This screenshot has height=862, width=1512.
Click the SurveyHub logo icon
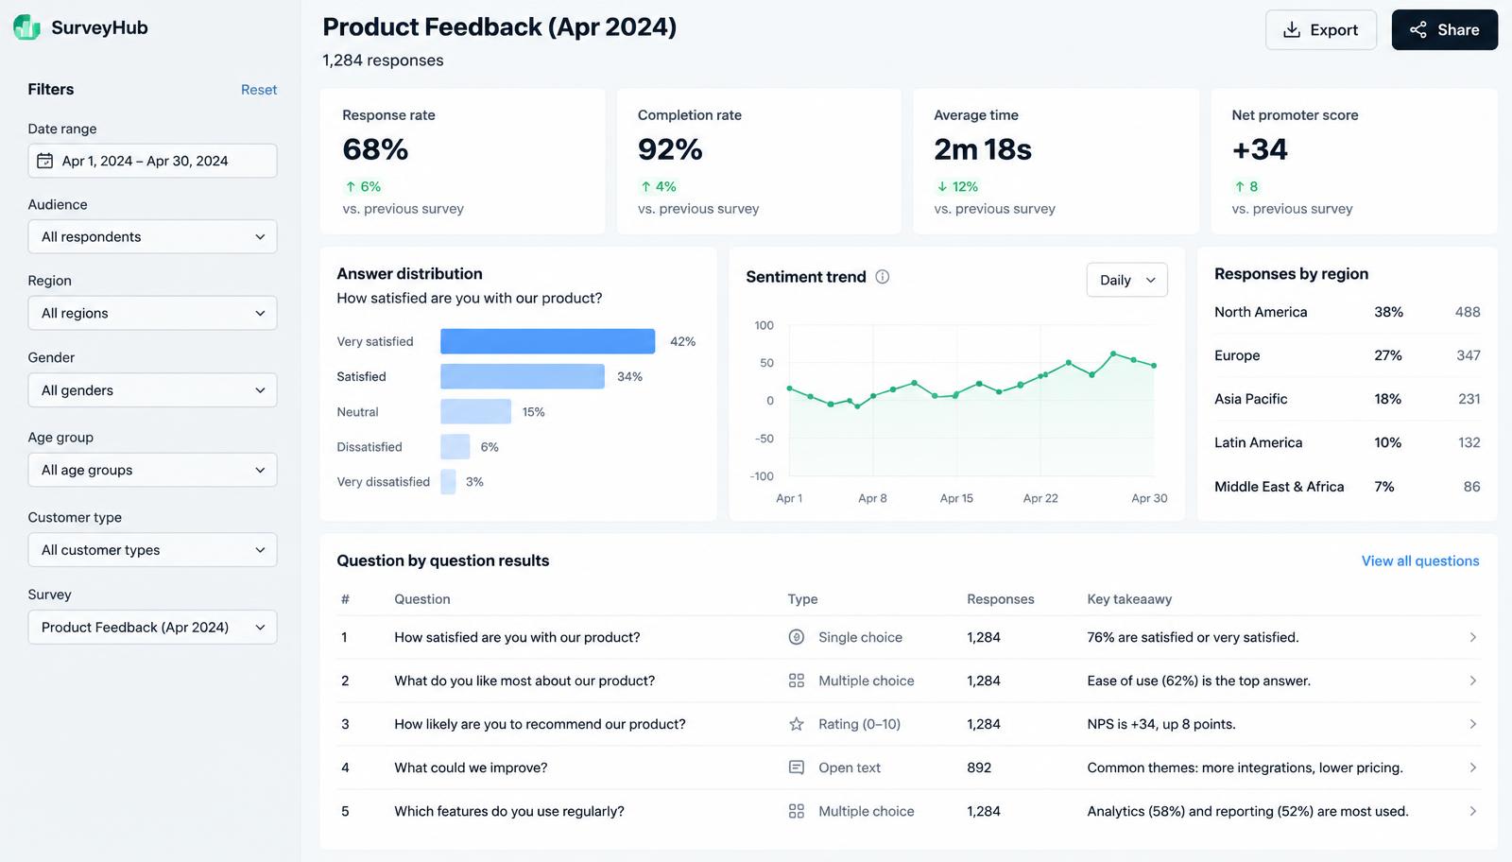point(26,27)
